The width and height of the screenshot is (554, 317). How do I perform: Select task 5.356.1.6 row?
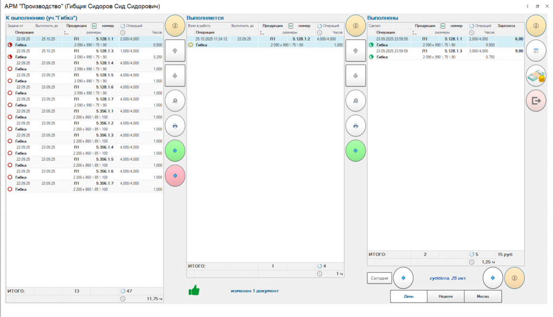tap(85, 174)
